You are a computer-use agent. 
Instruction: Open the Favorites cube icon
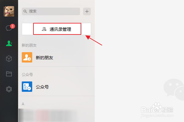click(x=9, y=59)
